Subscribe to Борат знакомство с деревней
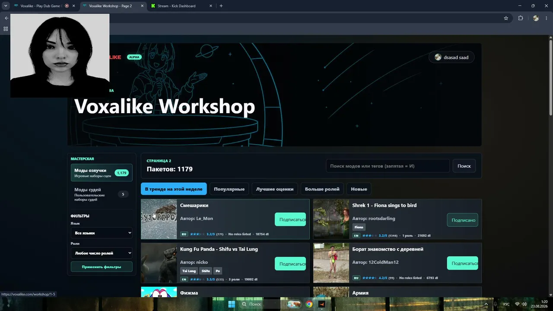553x311 pixels. click(463, 263)
